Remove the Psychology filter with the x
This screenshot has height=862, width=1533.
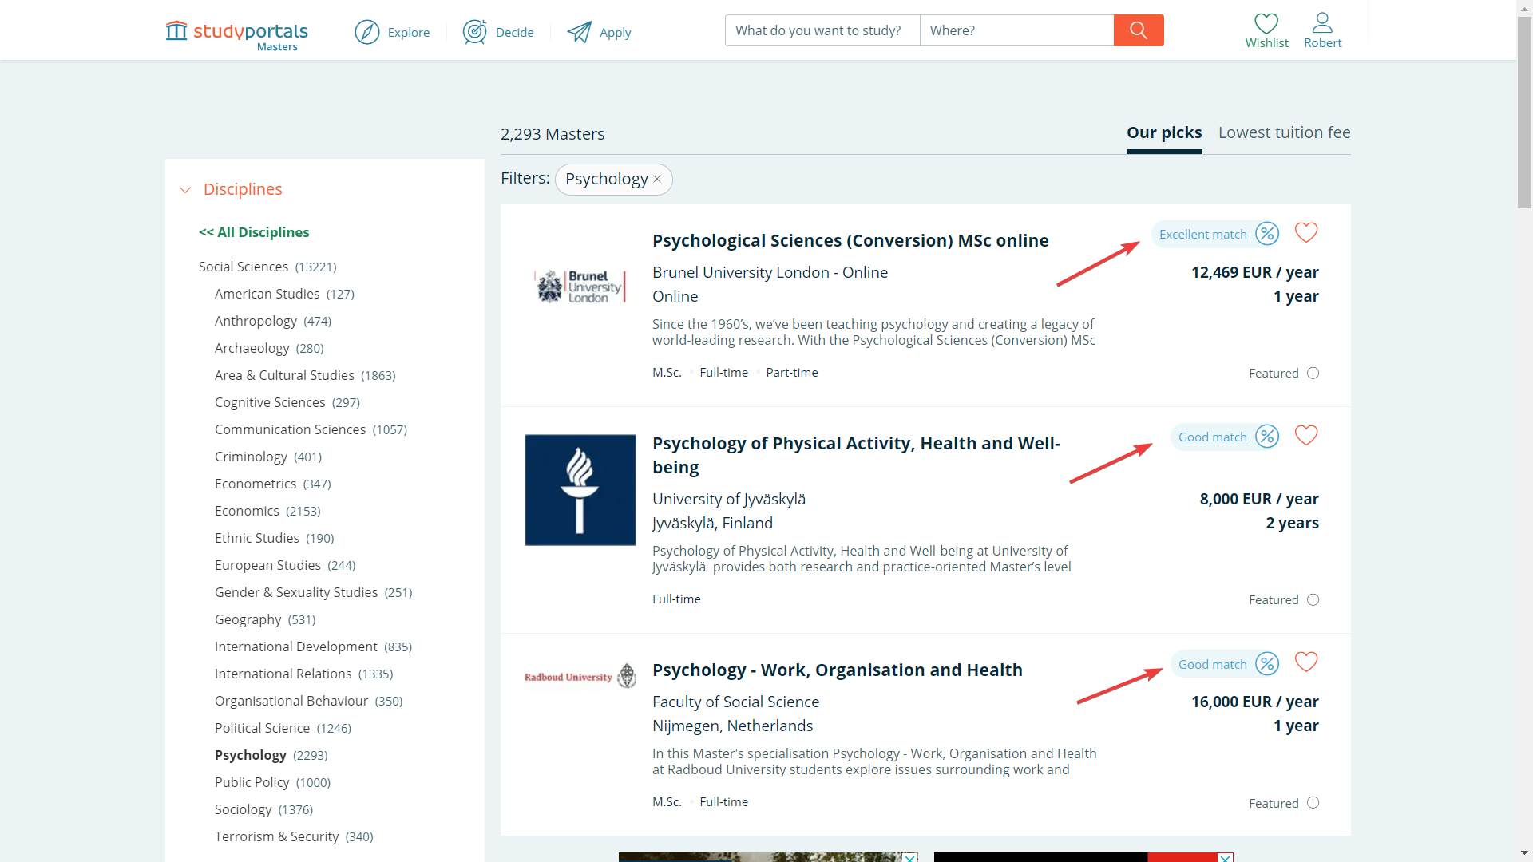[x=657, y=179]
